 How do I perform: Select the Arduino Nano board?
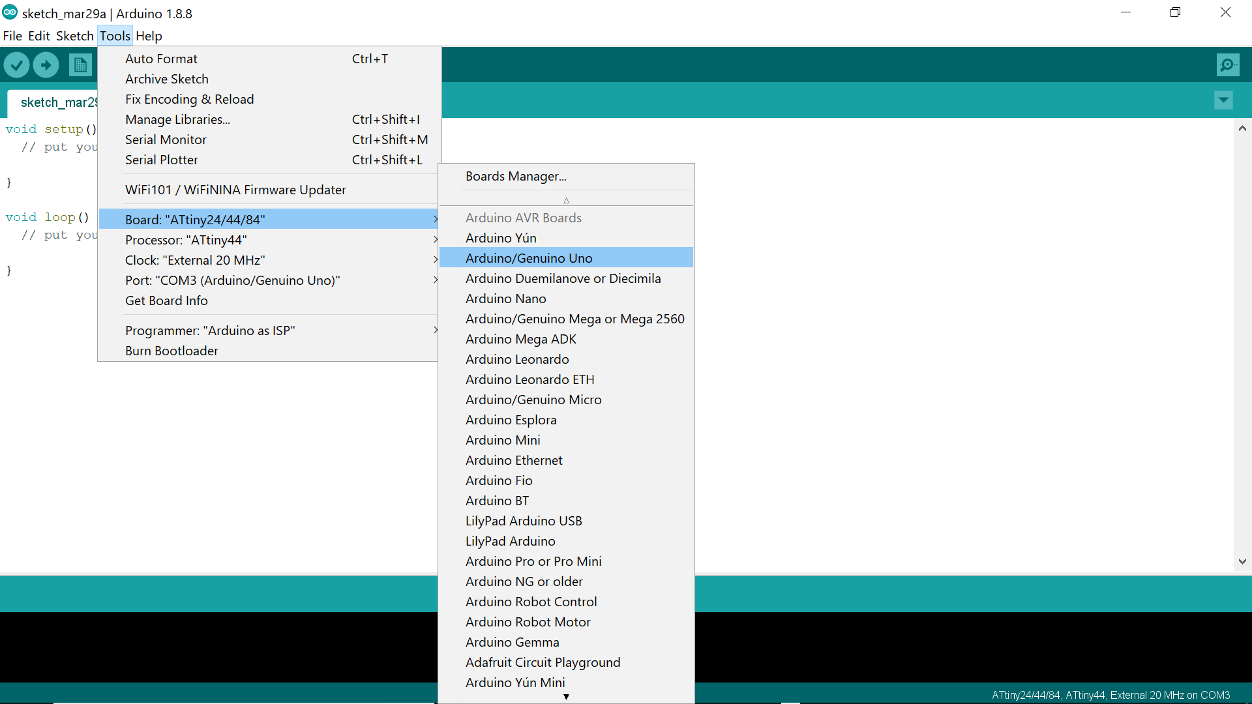(x=505, y=299)
